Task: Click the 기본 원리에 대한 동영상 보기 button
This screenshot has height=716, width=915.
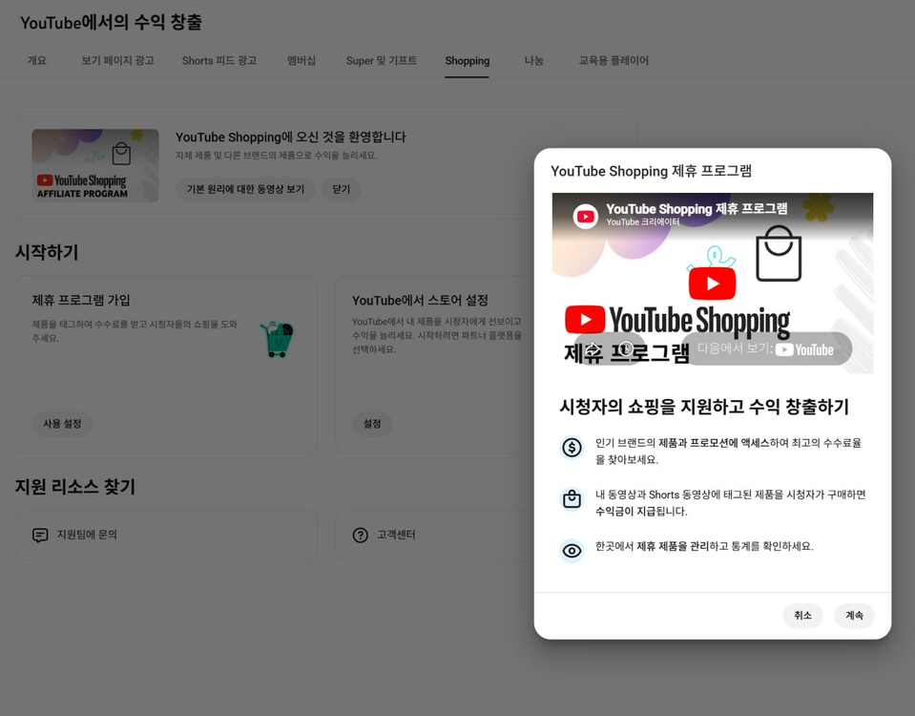Action: (244, 189)
